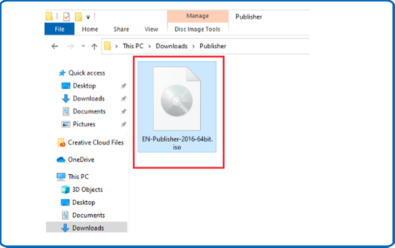Select the EN-Publisher-2016-64bit.iso file thumbnail
The image size is (395, 248).
pyautogui.click(x=177, y=98)
